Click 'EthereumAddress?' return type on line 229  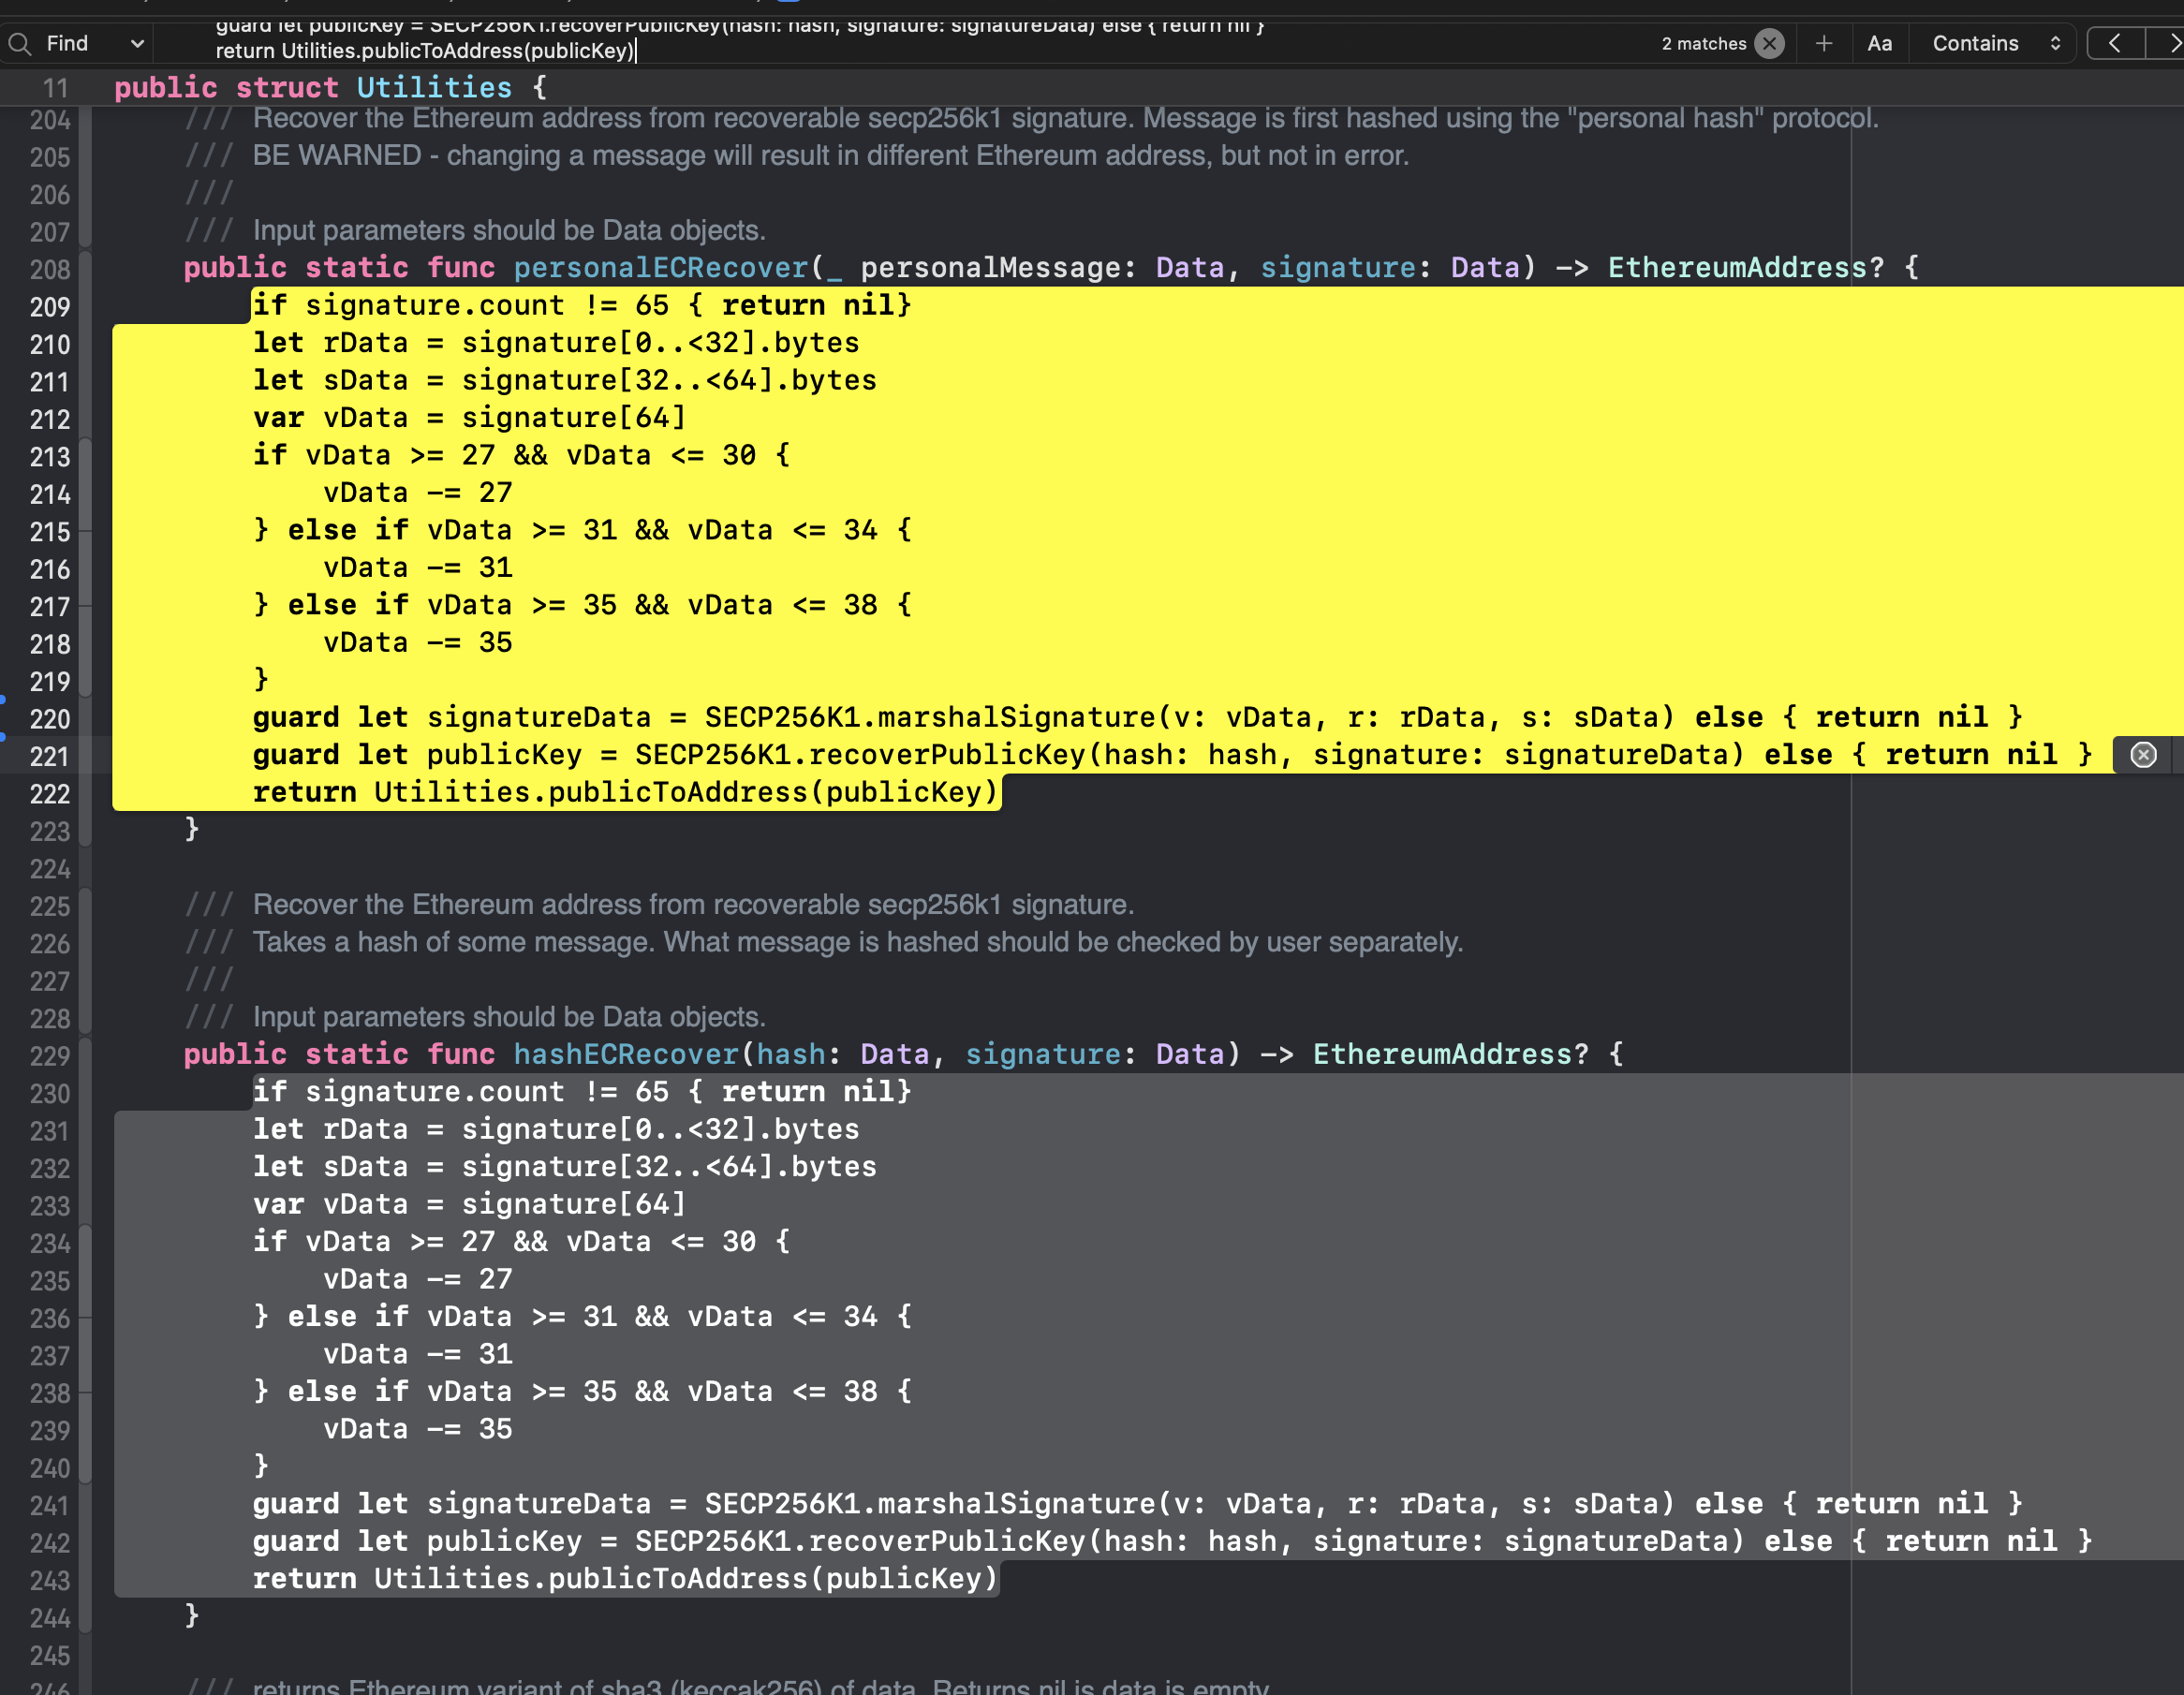click(1451, 1054)
